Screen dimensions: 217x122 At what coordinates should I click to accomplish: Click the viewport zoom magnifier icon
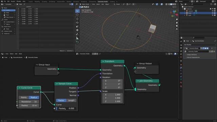point(177,20)
